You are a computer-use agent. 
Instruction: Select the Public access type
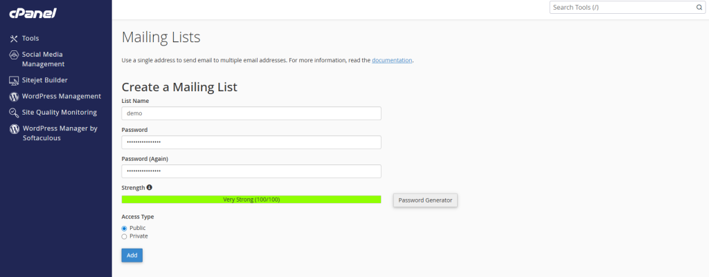pyautogui.click(x=125, y=228)
